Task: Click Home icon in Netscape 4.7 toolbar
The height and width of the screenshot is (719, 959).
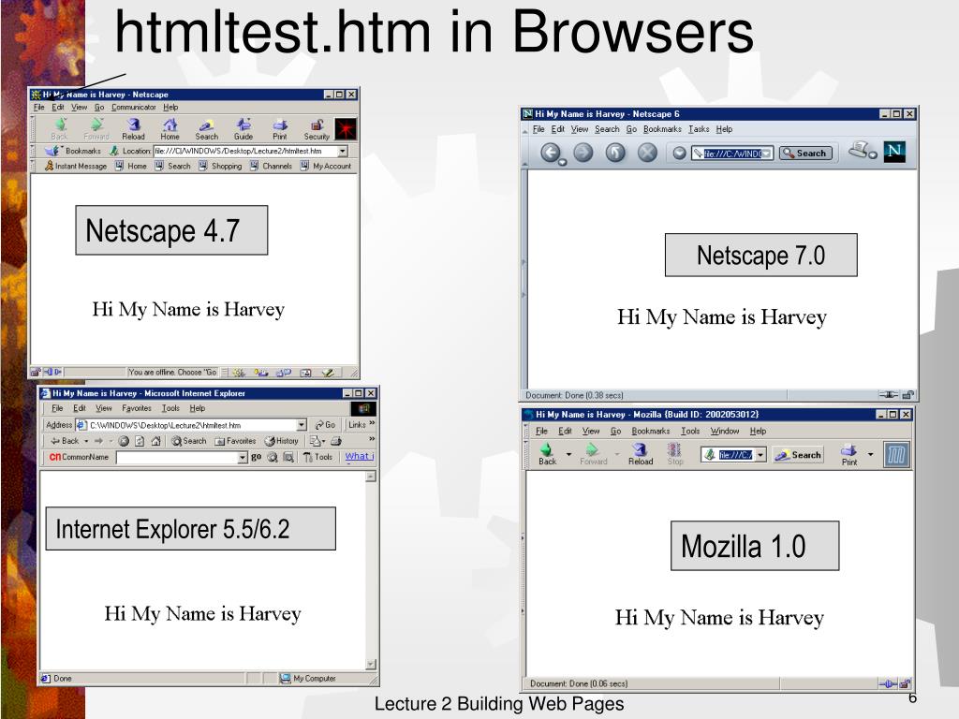Action: (x=170, y=129)
